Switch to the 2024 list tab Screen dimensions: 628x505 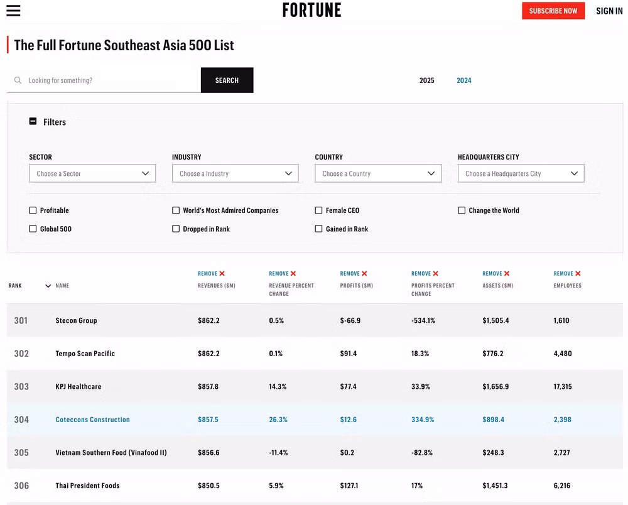point(464,80)
